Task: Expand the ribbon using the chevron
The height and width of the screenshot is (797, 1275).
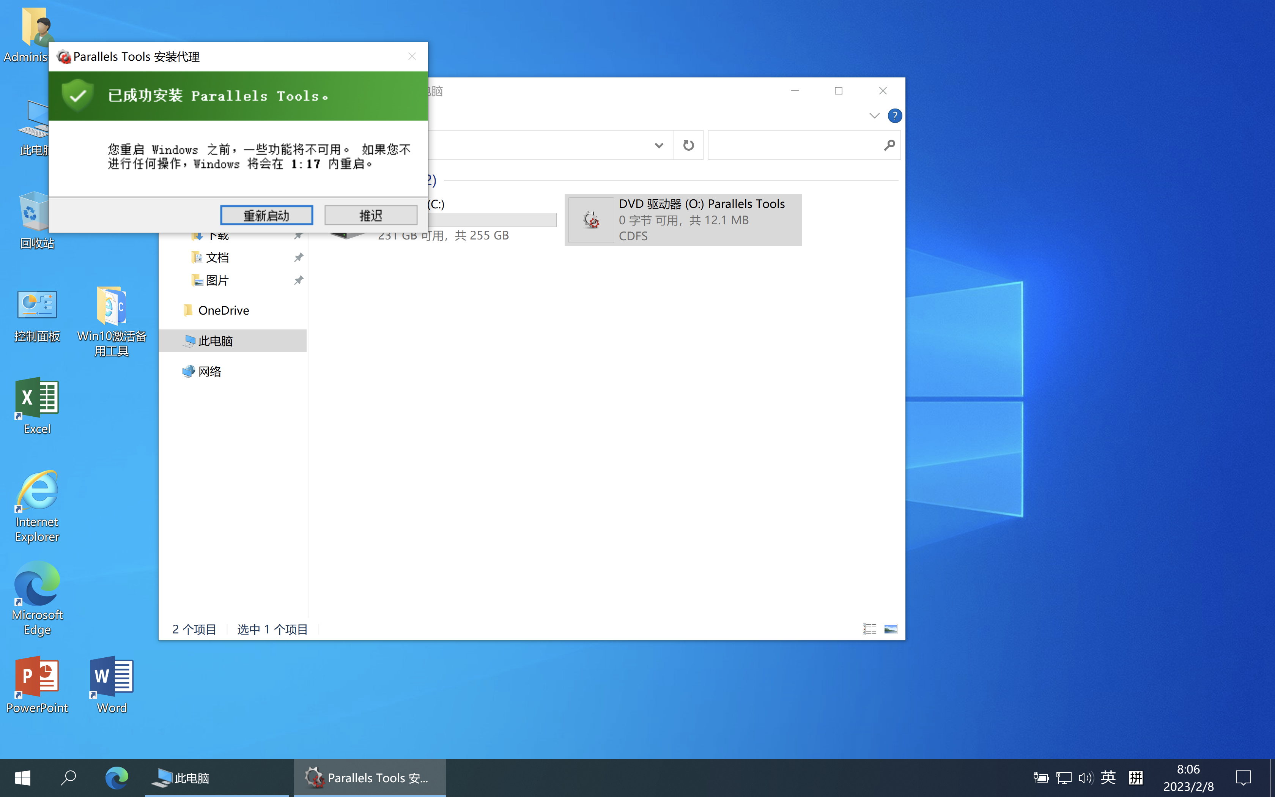Action: tap(874, 115)
